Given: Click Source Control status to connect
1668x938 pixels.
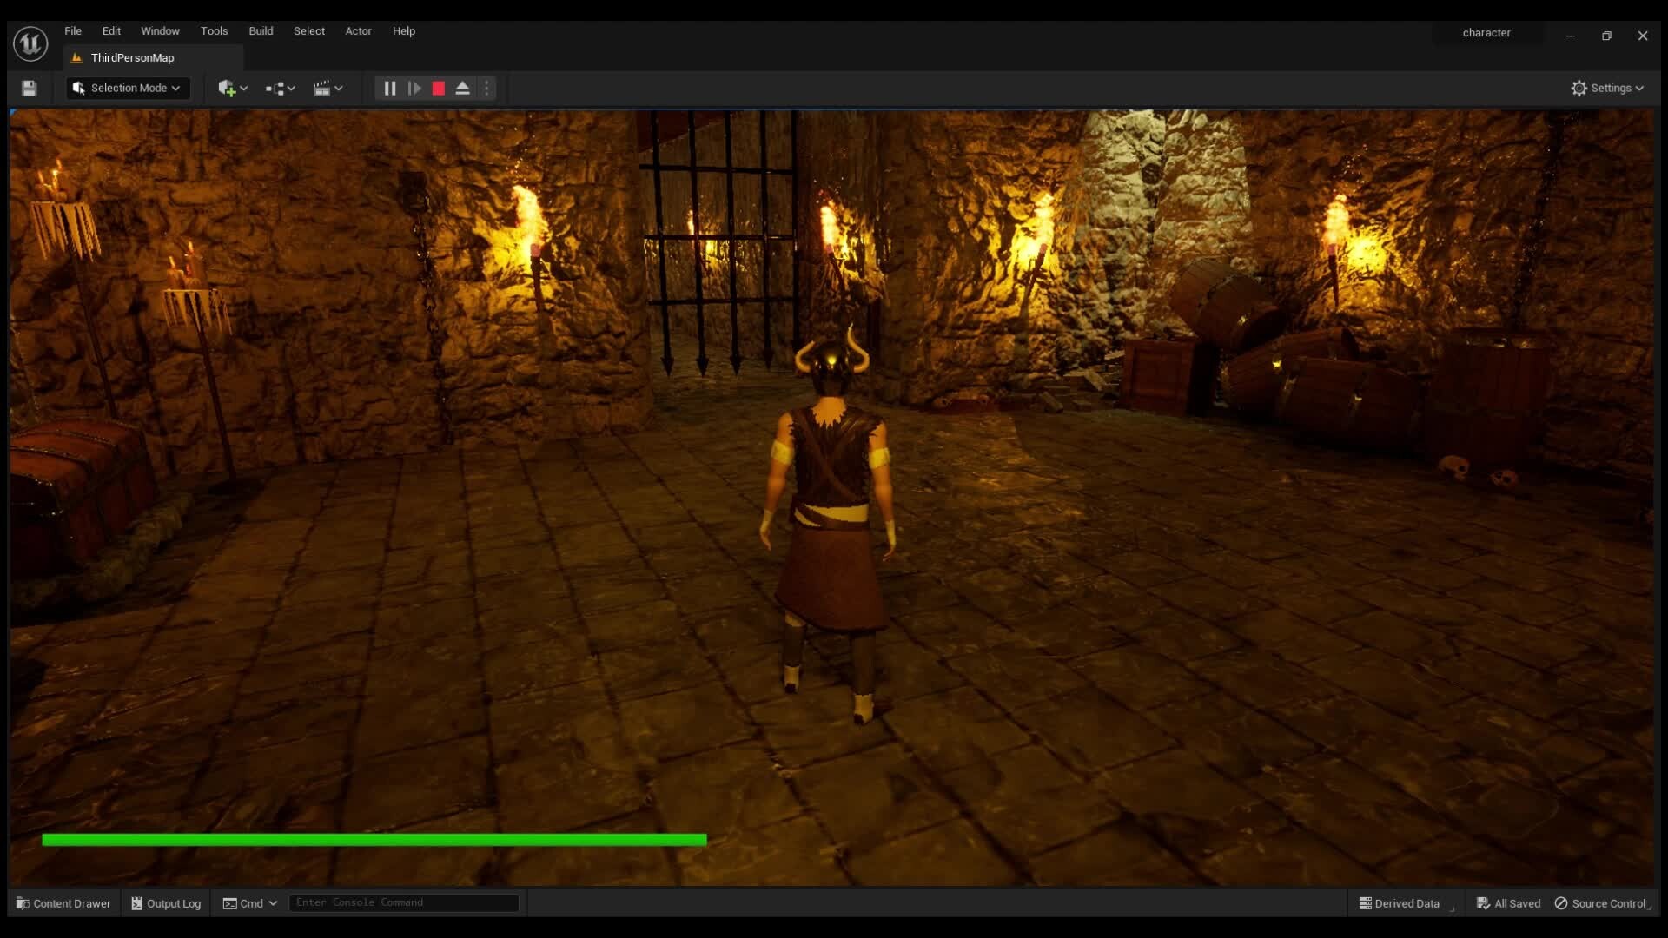Looking at the screenshot, I should coord(1601,903).
